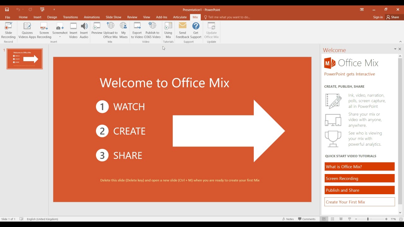Open the Review tab
This screenshot has height=227, width=404.
pos(132,17)
